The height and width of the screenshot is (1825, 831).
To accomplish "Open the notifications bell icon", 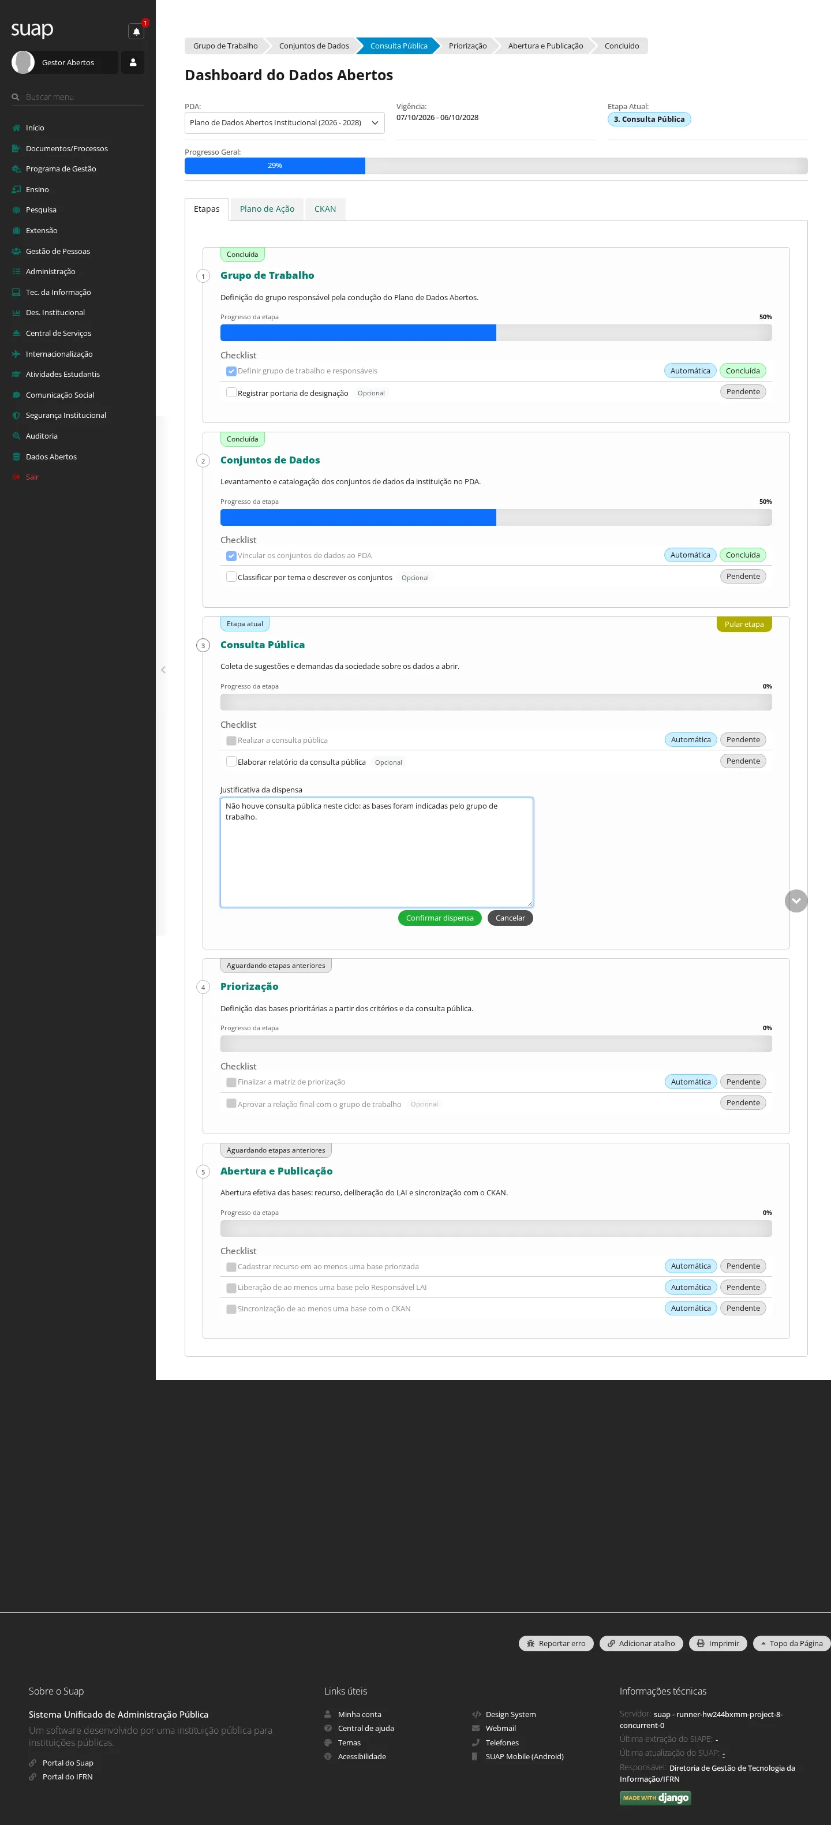I will (x=136, y=31).
